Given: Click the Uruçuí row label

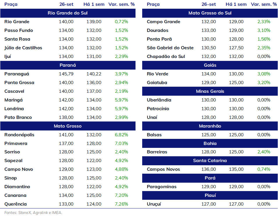Looking at the screenshot, I should pos(154,204).
